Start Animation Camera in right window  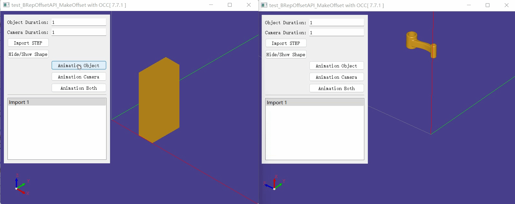click(337, 77)
